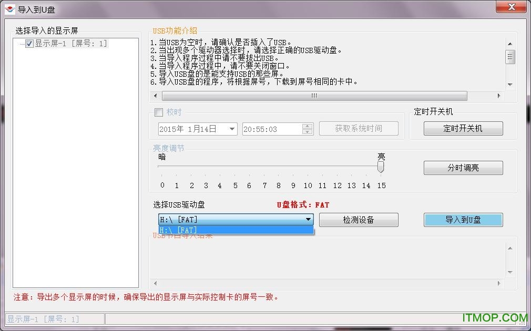Viewport: 531px width, 331px height.
Task: Start import with the 导入到U盘 button
Action: click(x=463, y=220)
